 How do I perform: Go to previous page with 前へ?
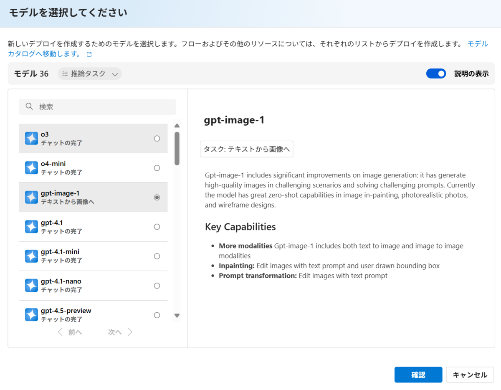70,332
